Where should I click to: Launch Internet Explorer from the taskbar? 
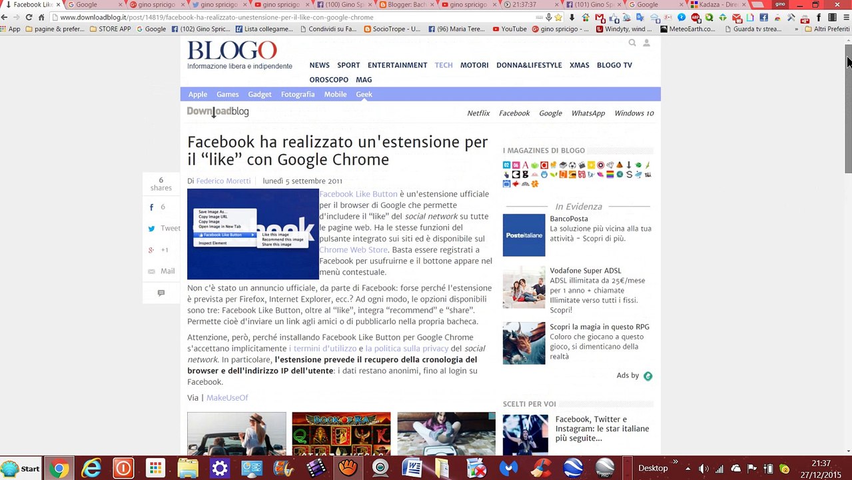click(x=91, y=469)
